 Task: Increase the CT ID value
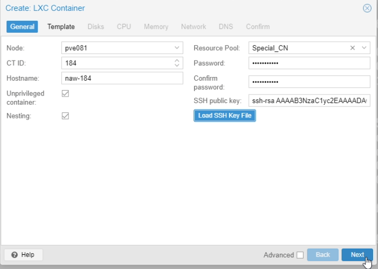[177, 61]
